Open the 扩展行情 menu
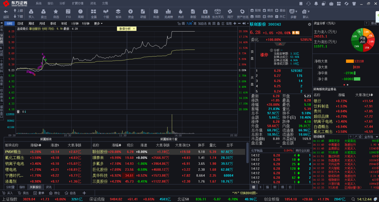Image resolution: width=379 pixels, height=202 pixels. point(78,3)
